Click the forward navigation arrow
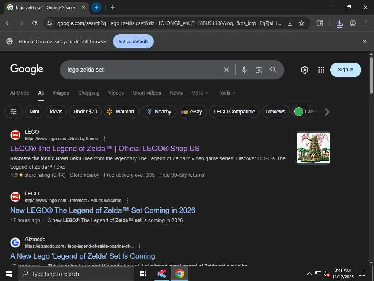The image size is (374, 281). 21,23
